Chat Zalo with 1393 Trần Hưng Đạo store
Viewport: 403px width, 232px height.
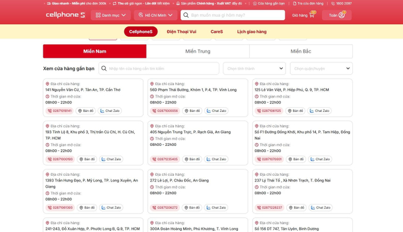tap(111, 208)
